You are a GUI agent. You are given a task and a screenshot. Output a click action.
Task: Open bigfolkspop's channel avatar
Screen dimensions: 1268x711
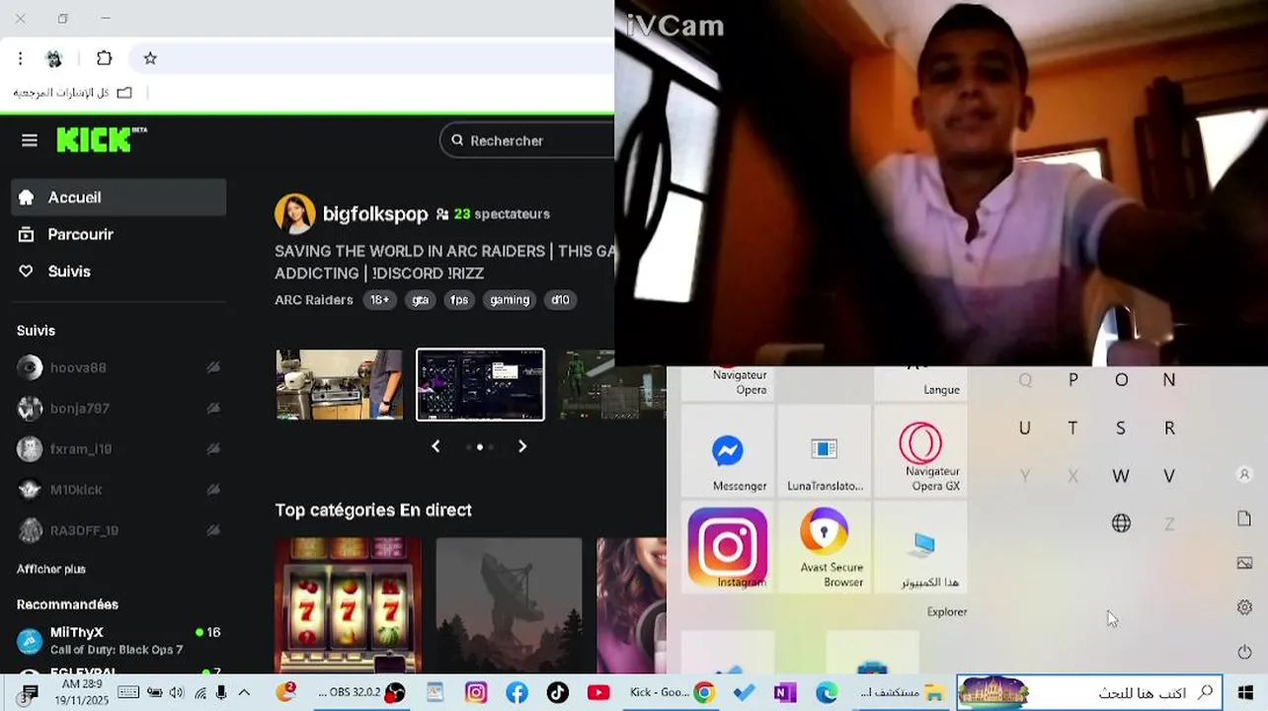tap(294, 214)
